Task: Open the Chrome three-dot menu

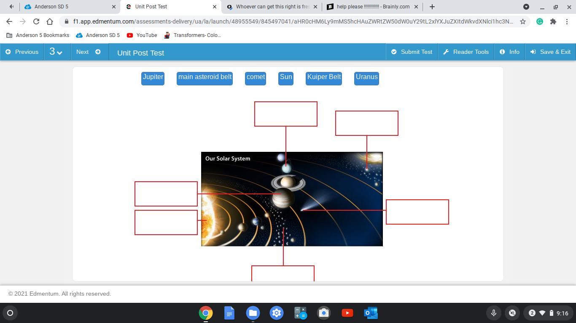Action: (x=567, y=21)
